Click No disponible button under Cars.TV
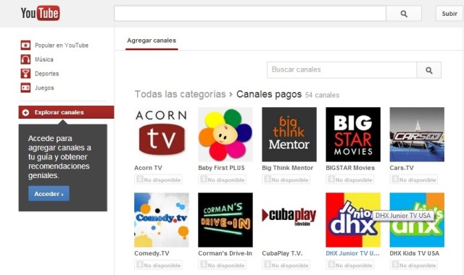This screenshot has width=464, height=275. (x=414, y=179)
